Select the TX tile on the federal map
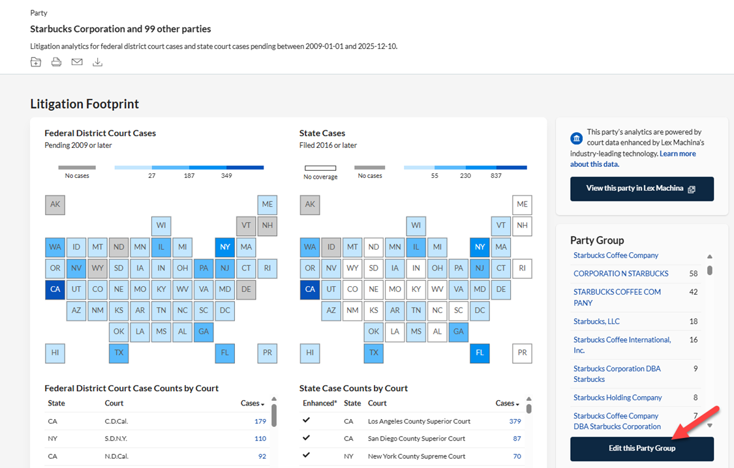The height and width of the screenshot is (468, 734). point(119,353)
